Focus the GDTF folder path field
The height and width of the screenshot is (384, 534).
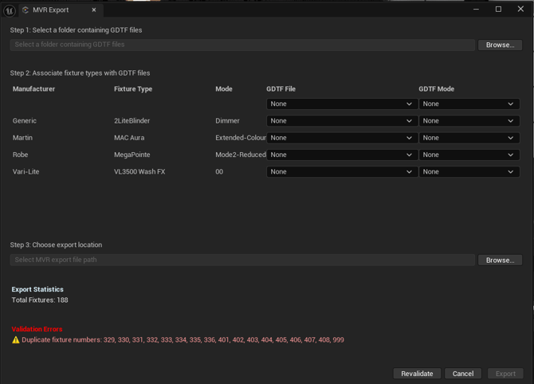[x=242, y=45]
